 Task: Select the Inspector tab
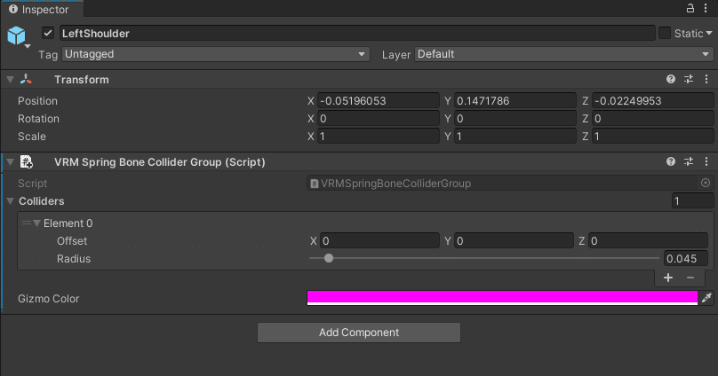(x=42, y=9)
